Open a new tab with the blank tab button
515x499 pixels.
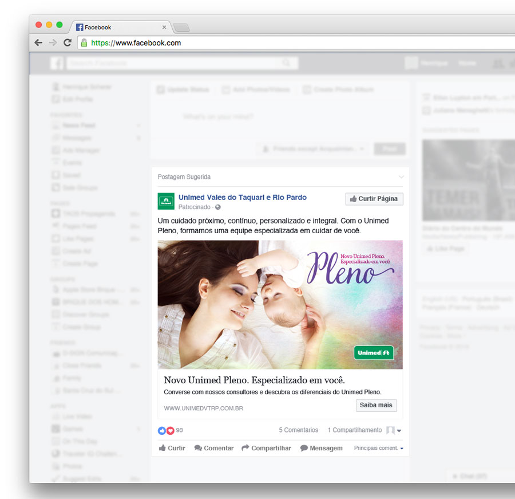[181, 27]
